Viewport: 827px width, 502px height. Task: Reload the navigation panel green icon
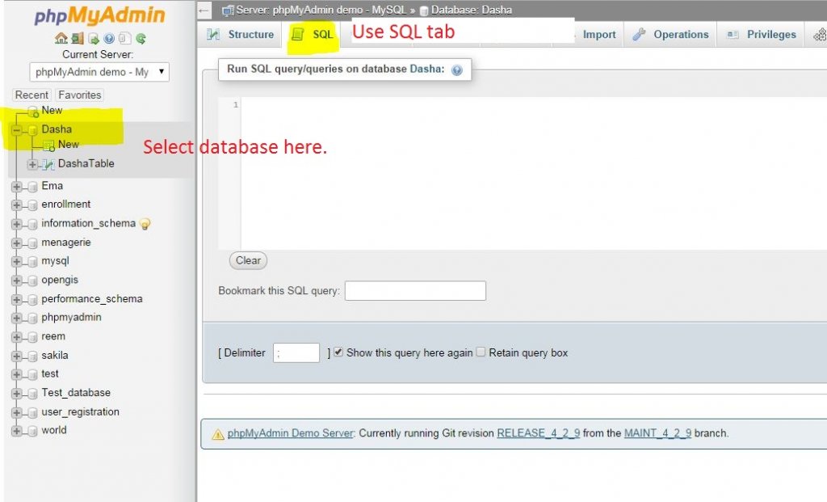141,38
